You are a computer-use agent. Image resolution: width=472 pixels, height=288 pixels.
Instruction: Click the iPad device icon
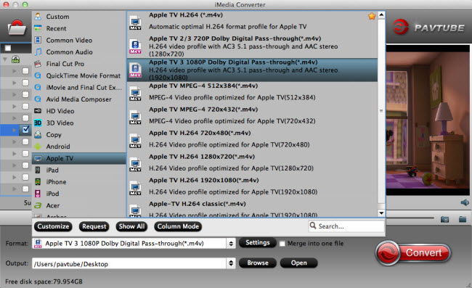[38, 170]
